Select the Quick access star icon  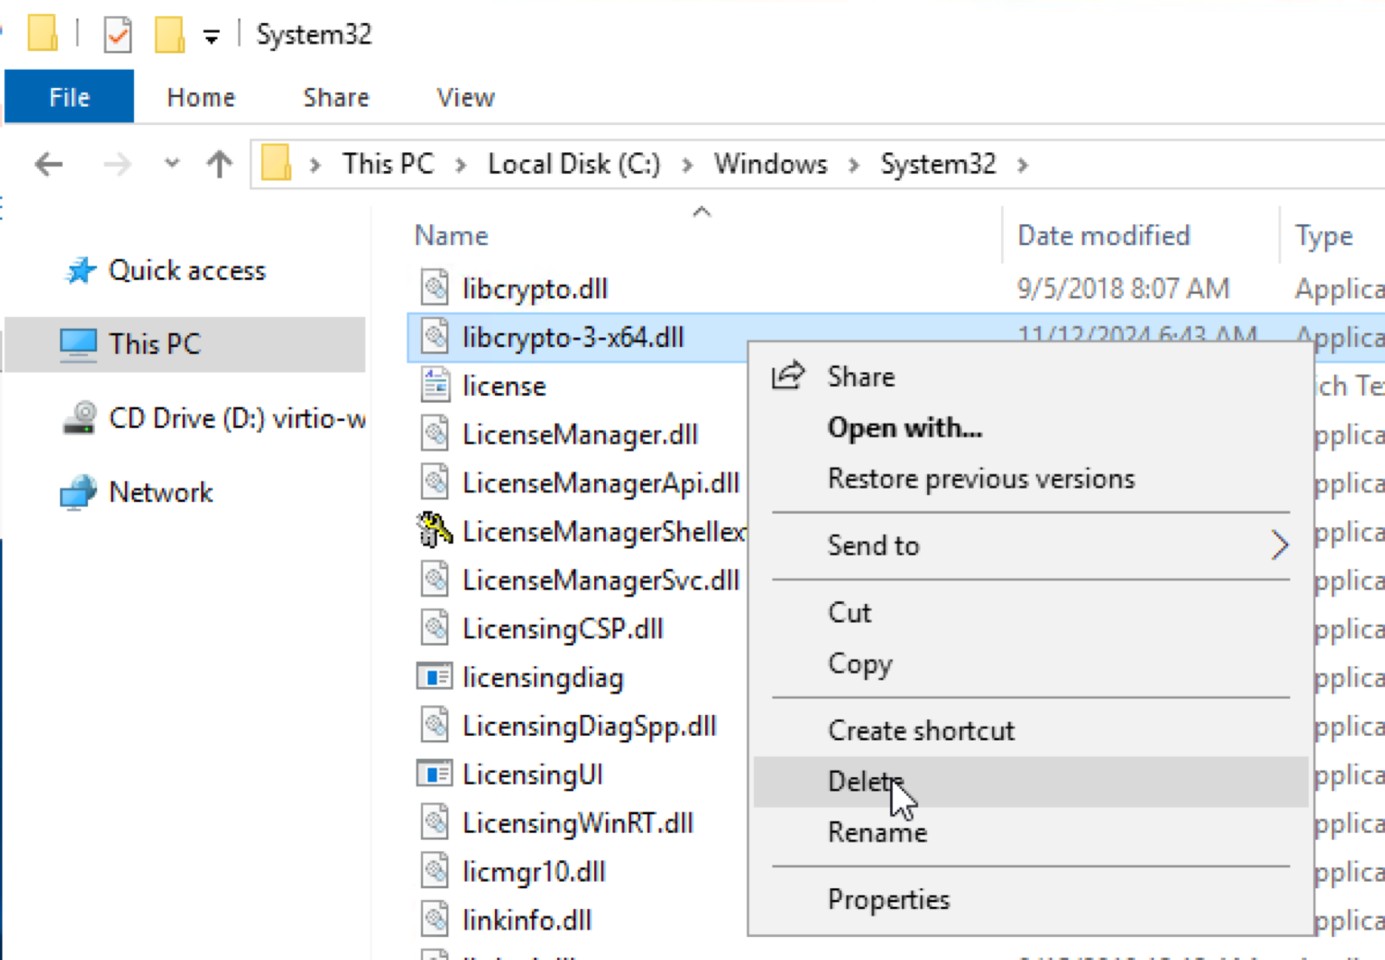(81, 271)
